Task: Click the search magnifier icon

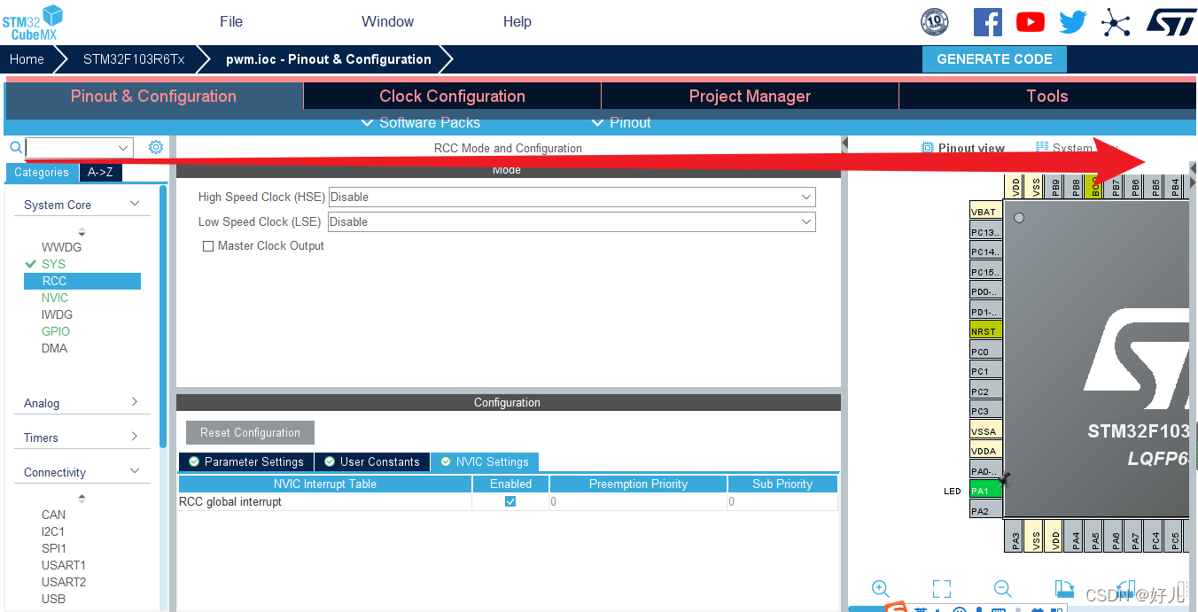Action: coord(15,148)
